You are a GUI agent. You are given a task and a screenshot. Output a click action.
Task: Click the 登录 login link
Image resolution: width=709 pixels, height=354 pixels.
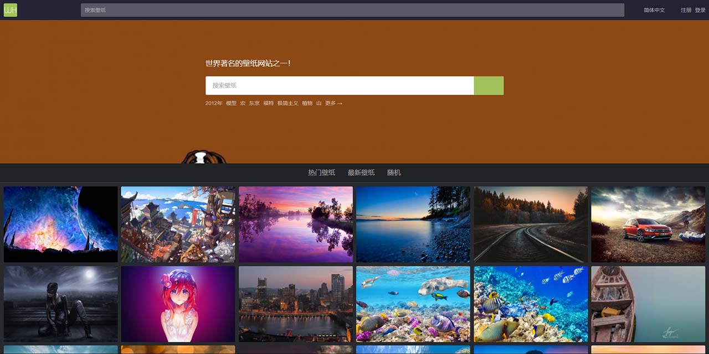pos(700,10)
